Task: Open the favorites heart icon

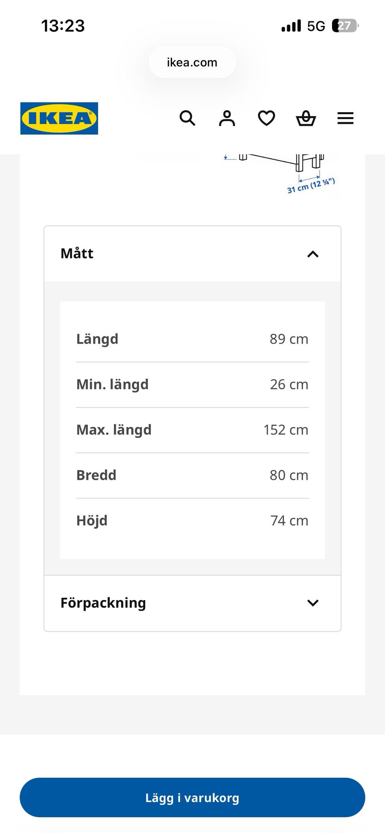Action: [x=266, y=118]
